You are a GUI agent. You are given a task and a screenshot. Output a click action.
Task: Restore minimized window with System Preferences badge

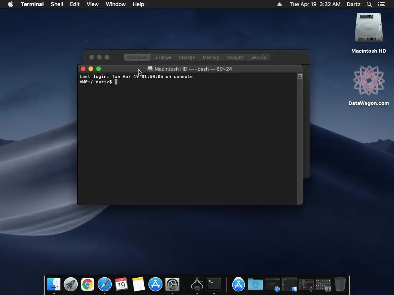coord(323,285)
